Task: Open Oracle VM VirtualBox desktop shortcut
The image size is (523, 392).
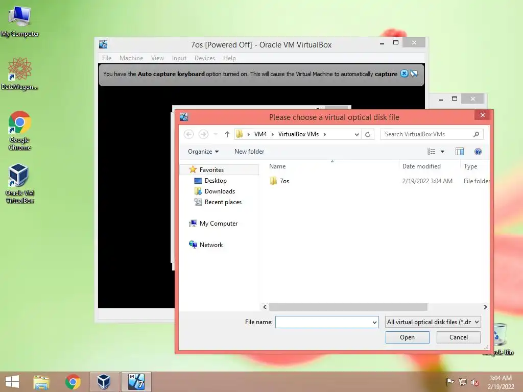Action: tap(20, 183)
